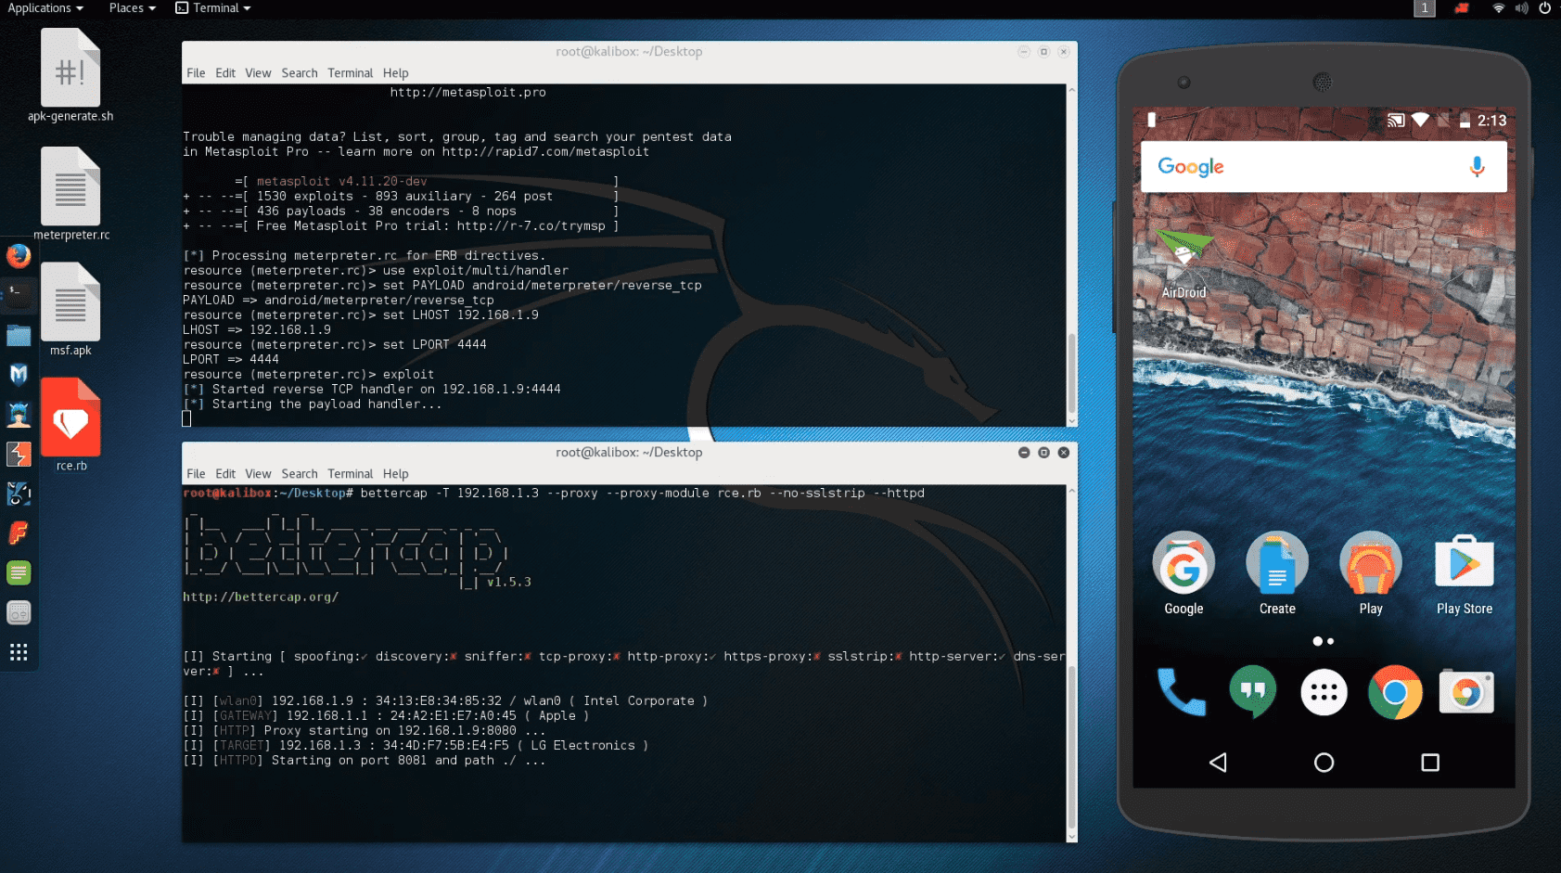Maximize the lower terminal window

1043,453
